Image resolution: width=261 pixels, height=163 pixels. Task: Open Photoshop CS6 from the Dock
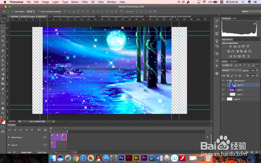121,158
